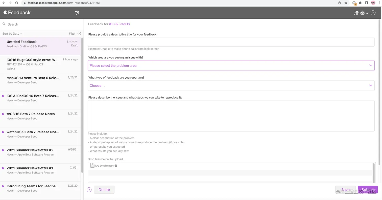The width and height of the screenshot is (382, 200).
Task: Click the sidebar Search field
Action: click(42, 24)
